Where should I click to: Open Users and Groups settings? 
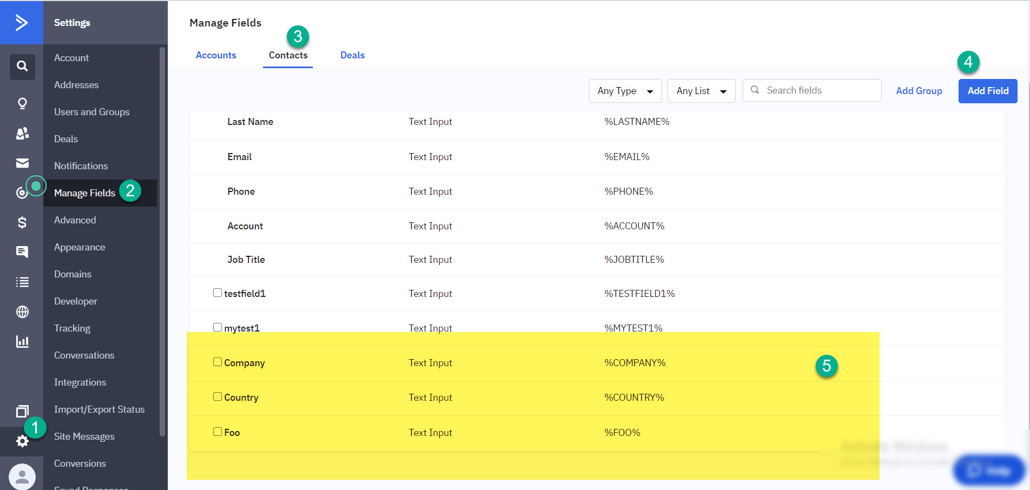pos(91,112)
